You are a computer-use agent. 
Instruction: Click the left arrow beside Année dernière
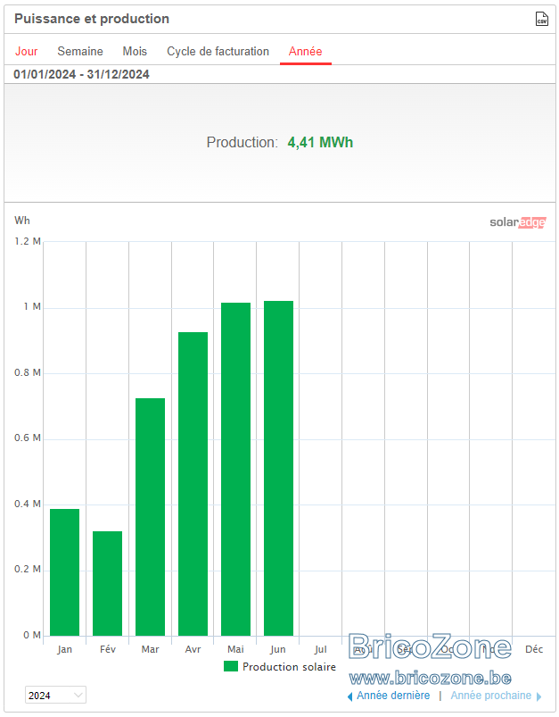349,696
